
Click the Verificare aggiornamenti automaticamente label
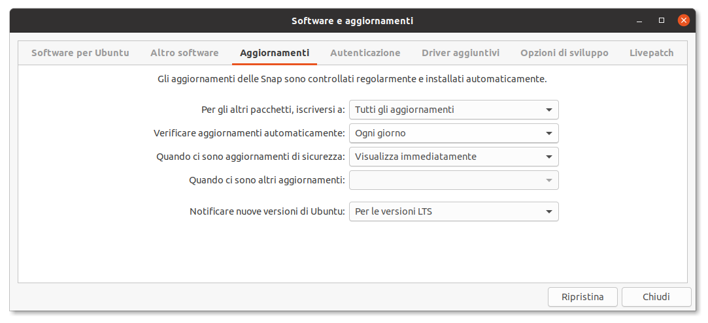(249, 133)
